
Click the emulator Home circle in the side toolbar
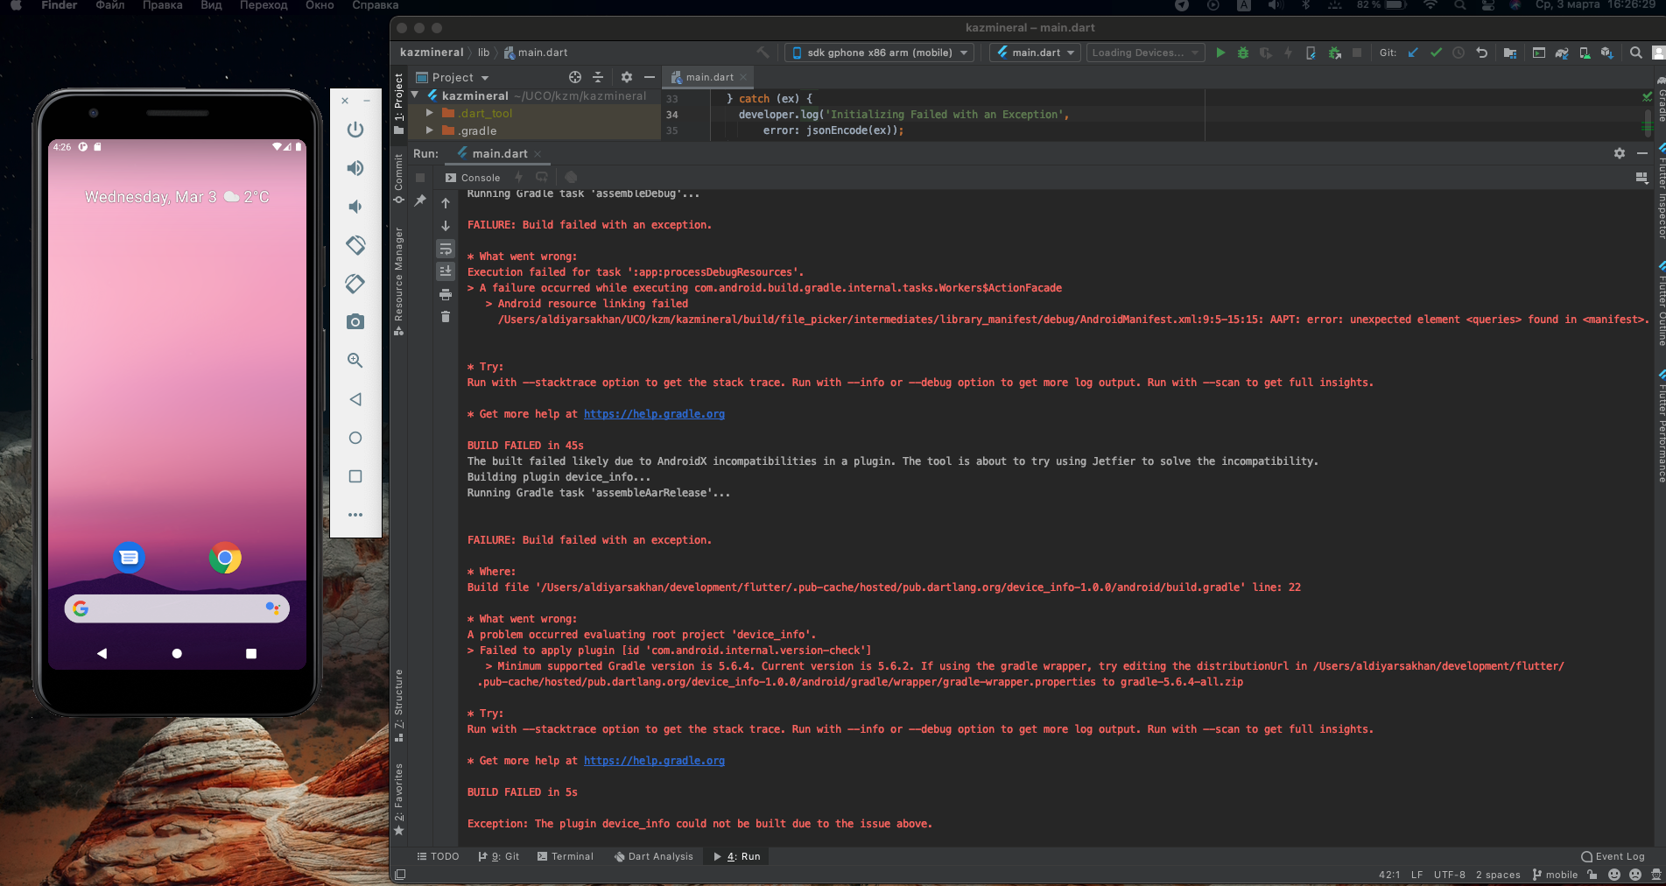(x=355, y=438)
